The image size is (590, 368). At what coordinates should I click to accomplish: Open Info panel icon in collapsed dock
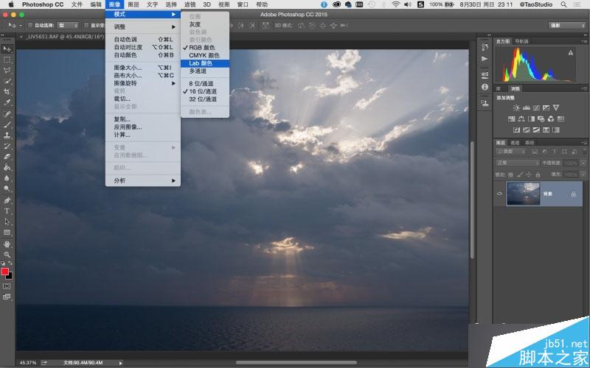485,87
